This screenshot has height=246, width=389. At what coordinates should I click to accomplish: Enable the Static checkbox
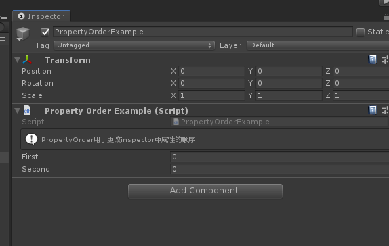point(361,32)
